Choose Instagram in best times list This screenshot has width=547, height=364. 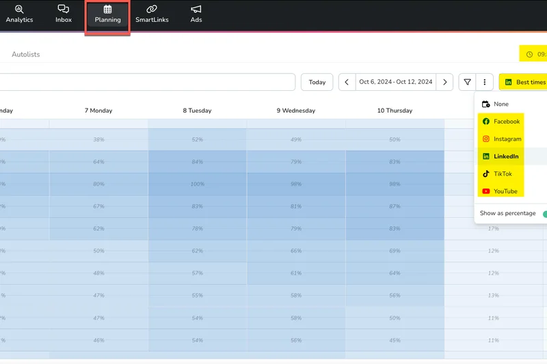click(507, 139)
